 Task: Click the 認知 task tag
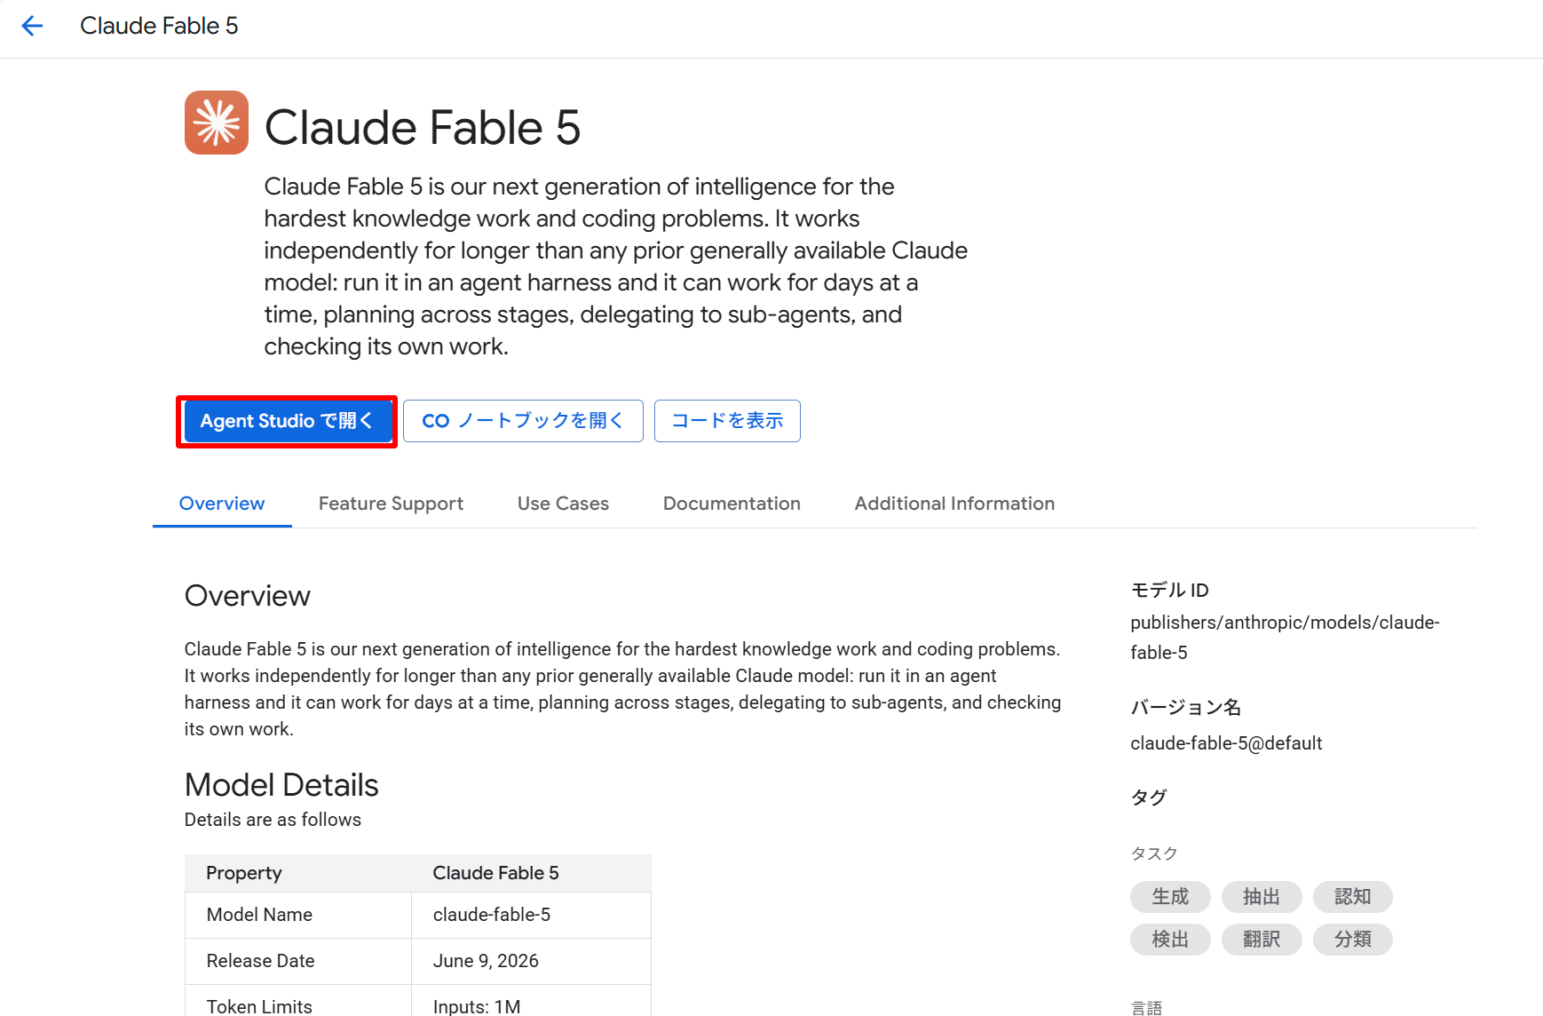pyautogui.click(x=1353, y=897)
